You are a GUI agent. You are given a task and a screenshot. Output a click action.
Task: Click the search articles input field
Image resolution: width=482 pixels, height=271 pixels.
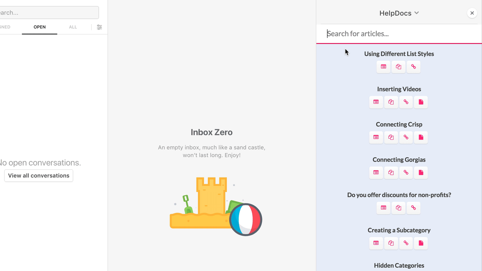(399, 33)
